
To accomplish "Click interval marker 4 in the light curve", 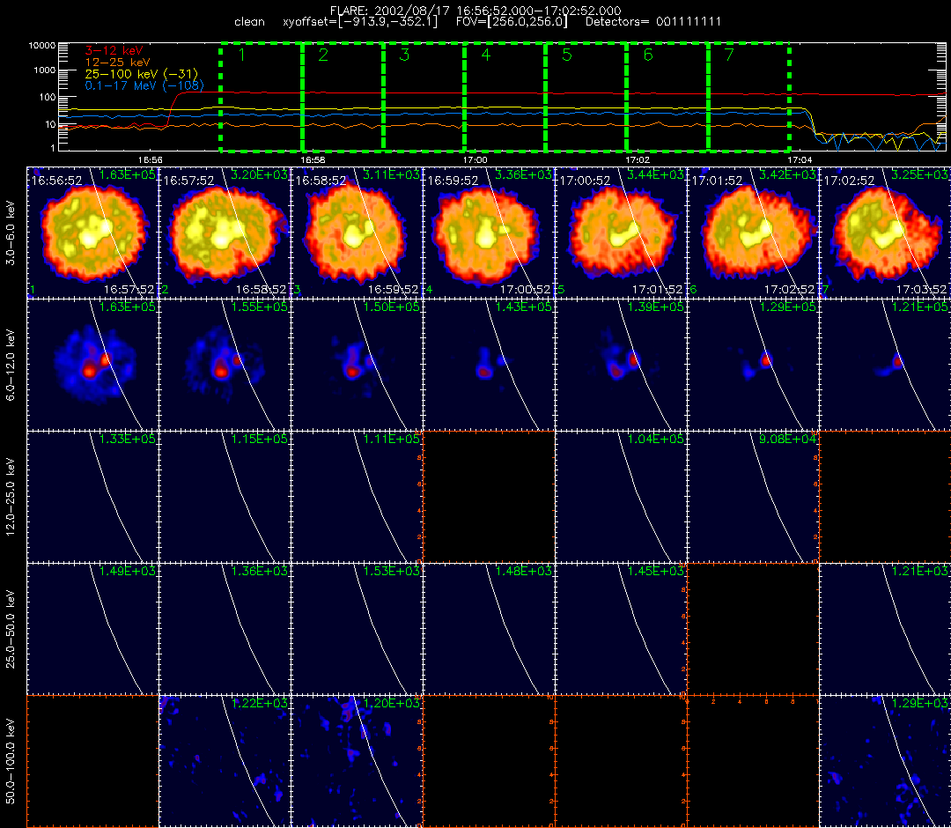I will click(x=486, y=55).
